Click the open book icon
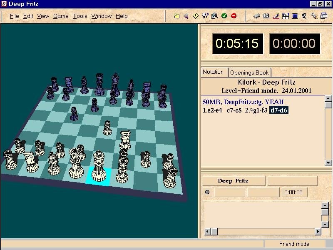Image resolution: width=333 pixels, height=250 pixels. [x=266, y=16]
